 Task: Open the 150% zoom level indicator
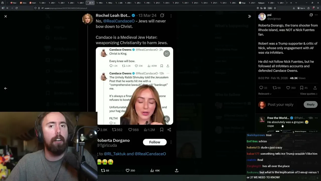[270, 8]
